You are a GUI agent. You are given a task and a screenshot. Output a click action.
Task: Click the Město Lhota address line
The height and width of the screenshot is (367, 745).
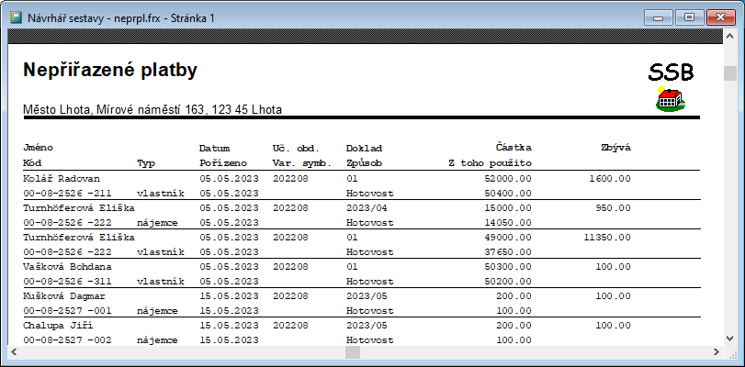[x=152, y=110]
